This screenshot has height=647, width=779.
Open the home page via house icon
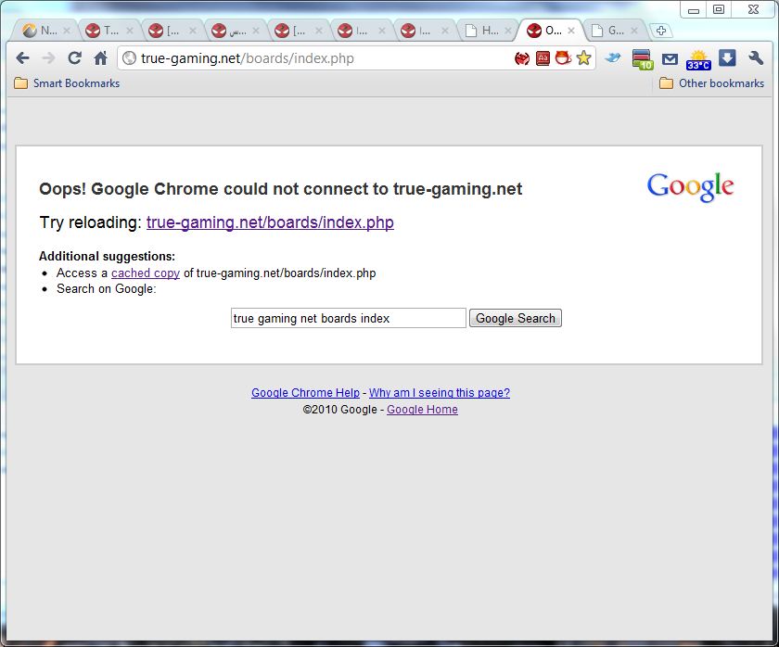pyautogui.click(x=101, y=58)
